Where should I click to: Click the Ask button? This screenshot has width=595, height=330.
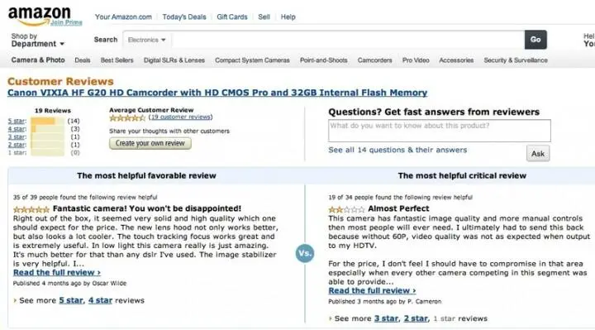538,153
